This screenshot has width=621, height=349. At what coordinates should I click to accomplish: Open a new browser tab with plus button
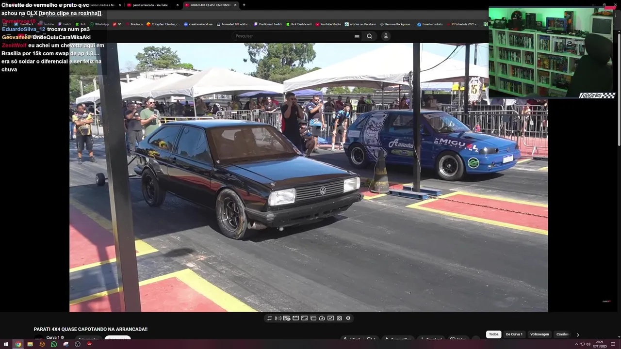(x=244, y=5)
